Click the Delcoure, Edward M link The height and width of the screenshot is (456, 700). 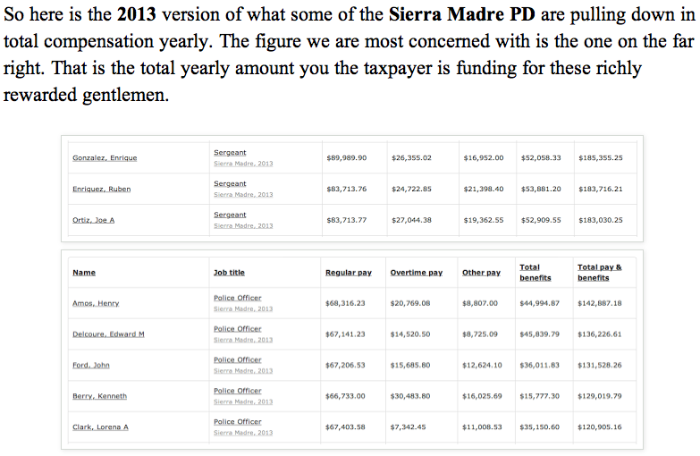[108, 334]
